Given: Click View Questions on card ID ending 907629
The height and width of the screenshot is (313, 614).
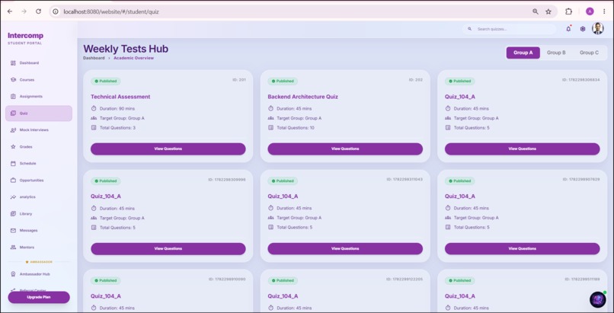Looking at the screenshot, I should click(x=522, y=249).
